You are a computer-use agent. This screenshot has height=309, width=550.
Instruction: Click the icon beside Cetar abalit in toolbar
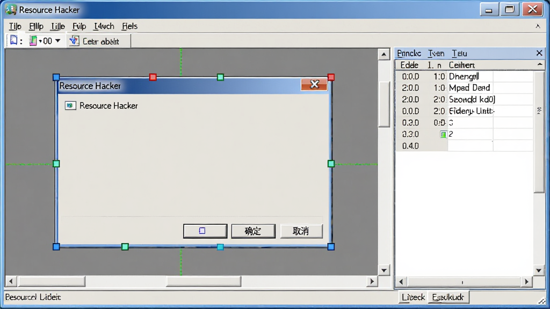(x=74, y=41)
